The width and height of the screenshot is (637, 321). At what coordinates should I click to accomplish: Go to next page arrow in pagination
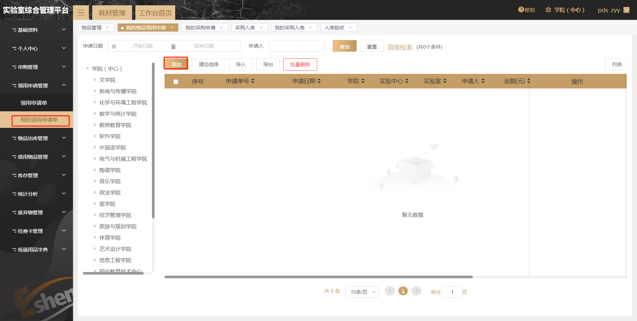(416, 291)
